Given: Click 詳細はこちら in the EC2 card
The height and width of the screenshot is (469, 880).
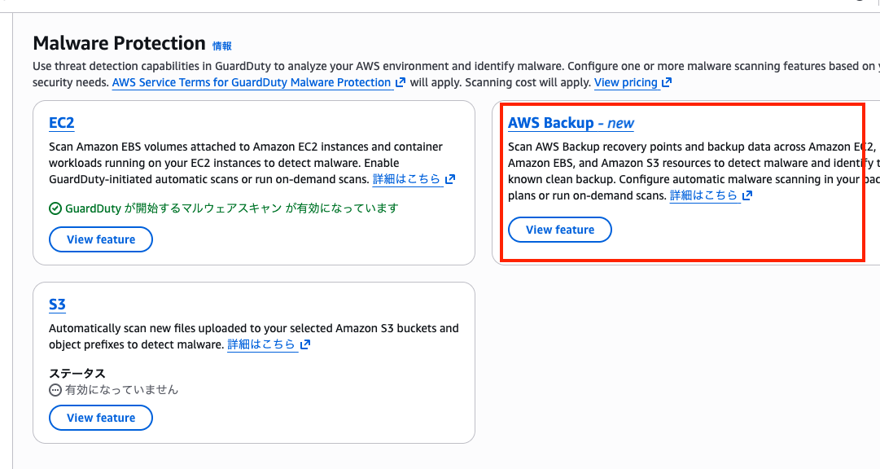Looking at the screenshot, I should click(406, 179).
